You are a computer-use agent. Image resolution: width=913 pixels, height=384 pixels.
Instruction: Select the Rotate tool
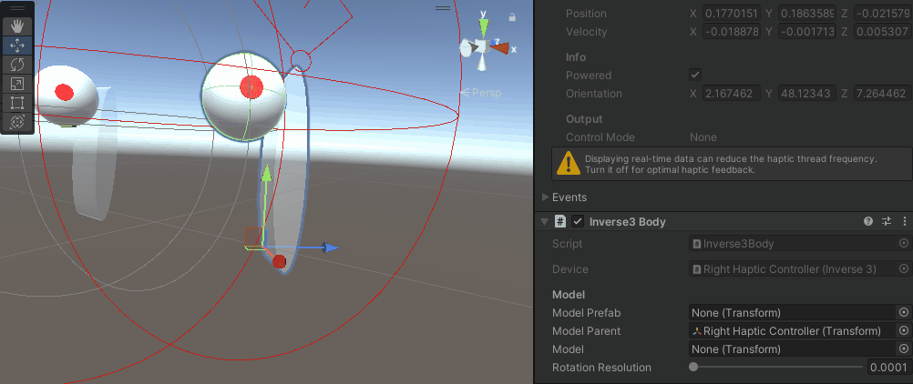17,65
